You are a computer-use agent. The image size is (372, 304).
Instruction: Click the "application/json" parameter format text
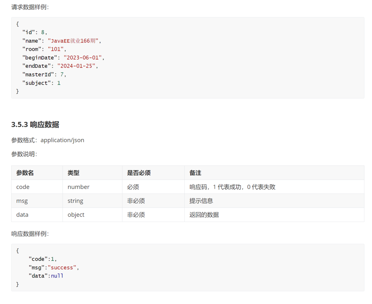point(62,140)
